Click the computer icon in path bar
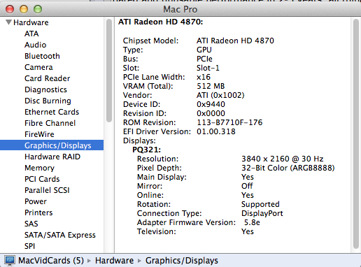This screenshot has height=267, width=361. (10, 261)
